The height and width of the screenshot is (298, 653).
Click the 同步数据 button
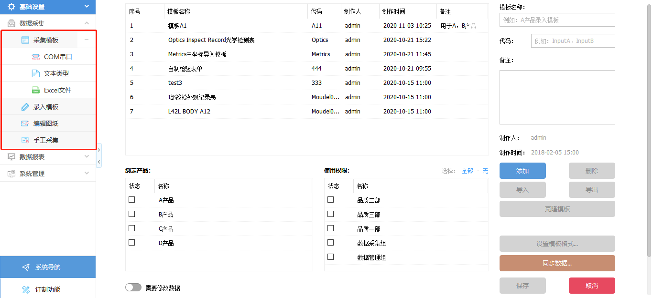click(x=557, y=263)
